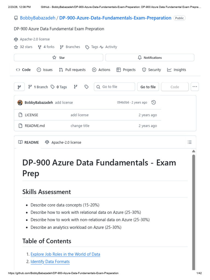This screenshot has height=280, width=210.
Task: Click the Public visibility badge
Action: (x=179, y=18)
